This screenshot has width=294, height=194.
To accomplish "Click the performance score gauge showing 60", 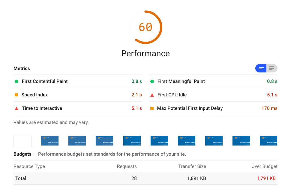I will point(145,27).
